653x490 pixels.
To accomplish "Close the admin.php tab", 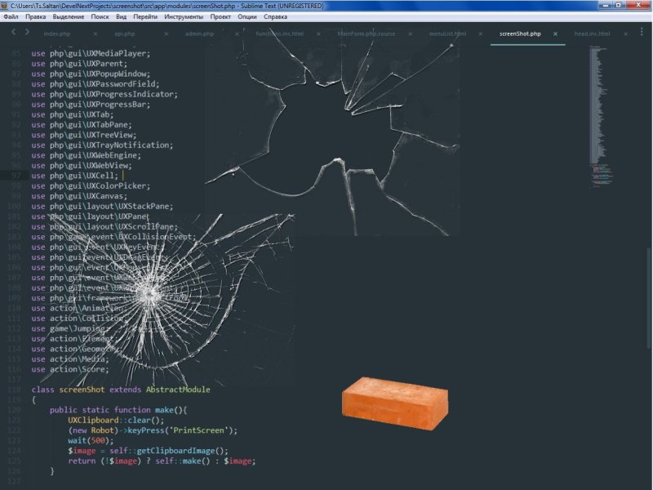I will [237, 34].
